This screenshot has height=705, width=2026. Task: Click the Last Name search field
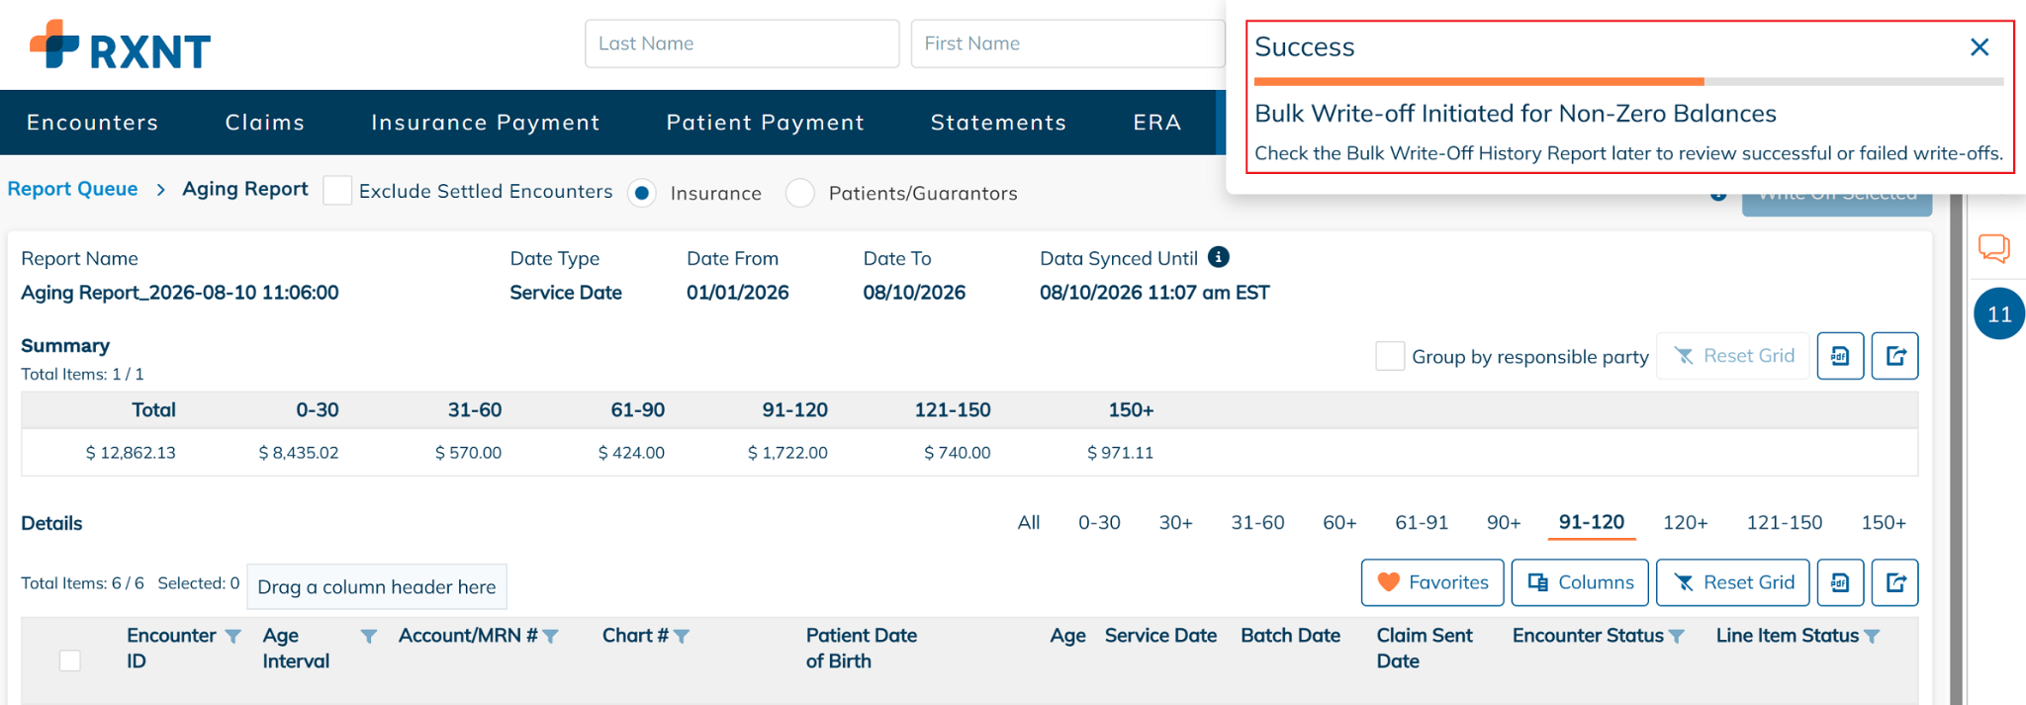coord(742,44)
